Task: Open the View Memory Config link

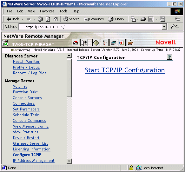Action: pyautogui.click(x=31, y=126)
